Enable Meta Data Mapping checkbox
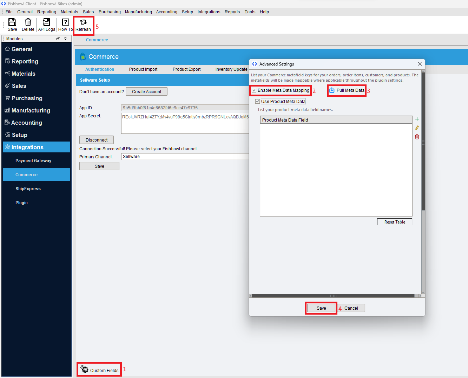The height and width of the screenshot is (378, 468). (x=254, y=90)
